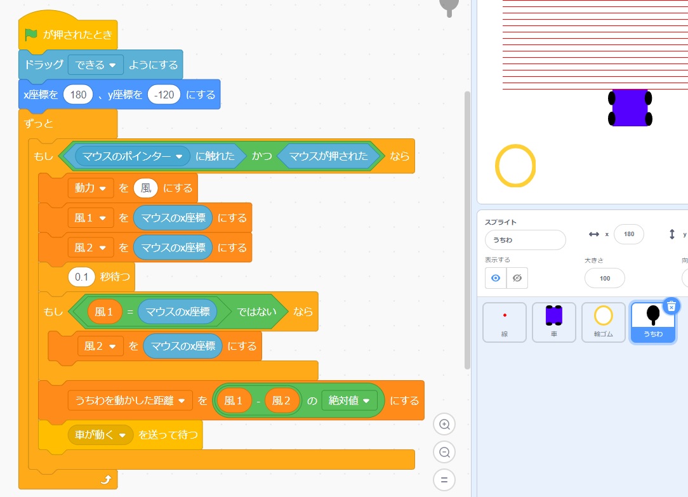The width and height of the screenshot is (688, 497).
Task: Reset workspace zoom with equals icon
Action: click(444, 480)
